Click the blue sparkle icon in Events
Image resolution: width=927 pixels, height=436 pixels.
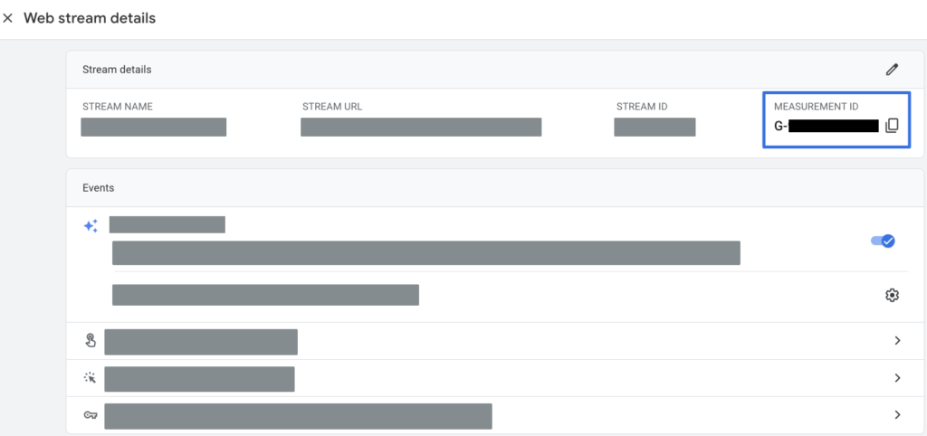(x=91, y=226)
